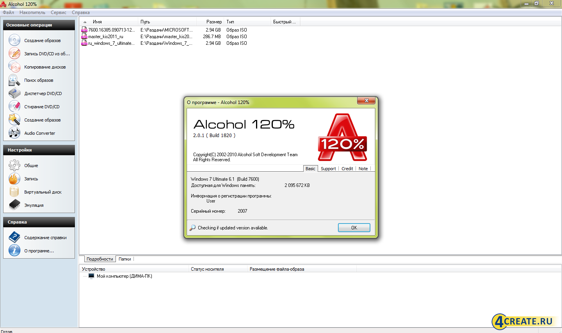Switch to the Папки tab

click(125, 259)
